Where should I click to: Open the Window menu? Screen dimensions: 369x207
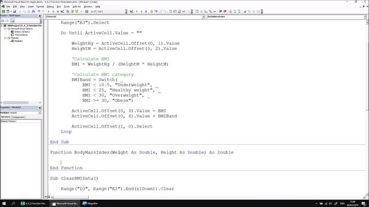pyautogui.click(x=88, y=6)
